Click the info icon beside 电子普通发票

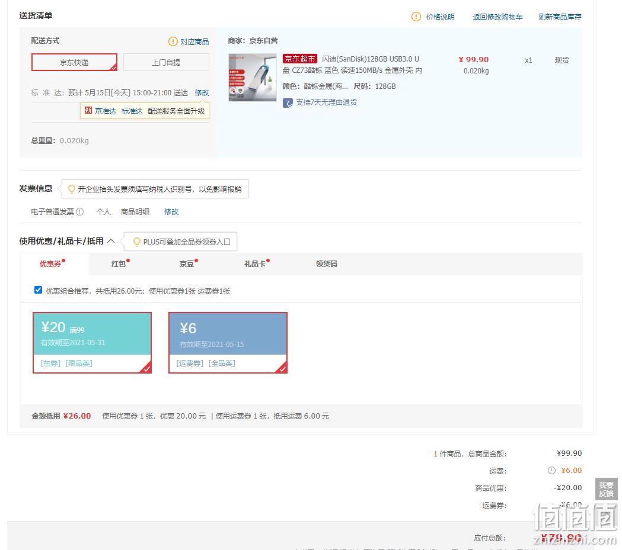pyautogui.click(x=79, y=211)
